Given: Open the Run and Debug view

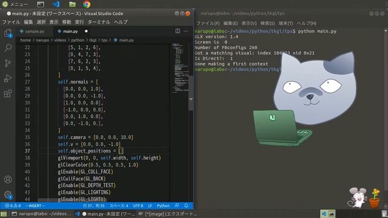Looking at the screenshot, I should (8, 78).
